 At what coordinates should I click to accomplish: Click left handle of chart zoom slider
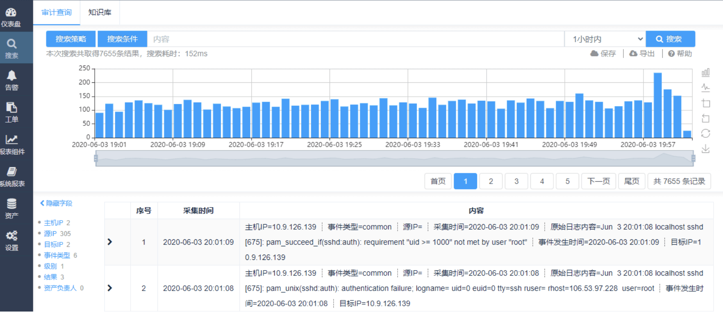tap(96, 158)
